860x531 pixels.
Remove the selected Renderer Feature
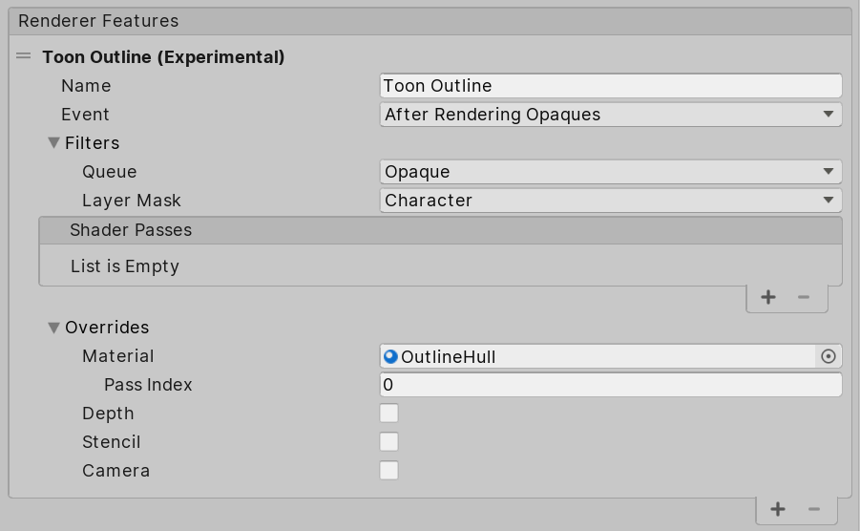pos(814,509)
